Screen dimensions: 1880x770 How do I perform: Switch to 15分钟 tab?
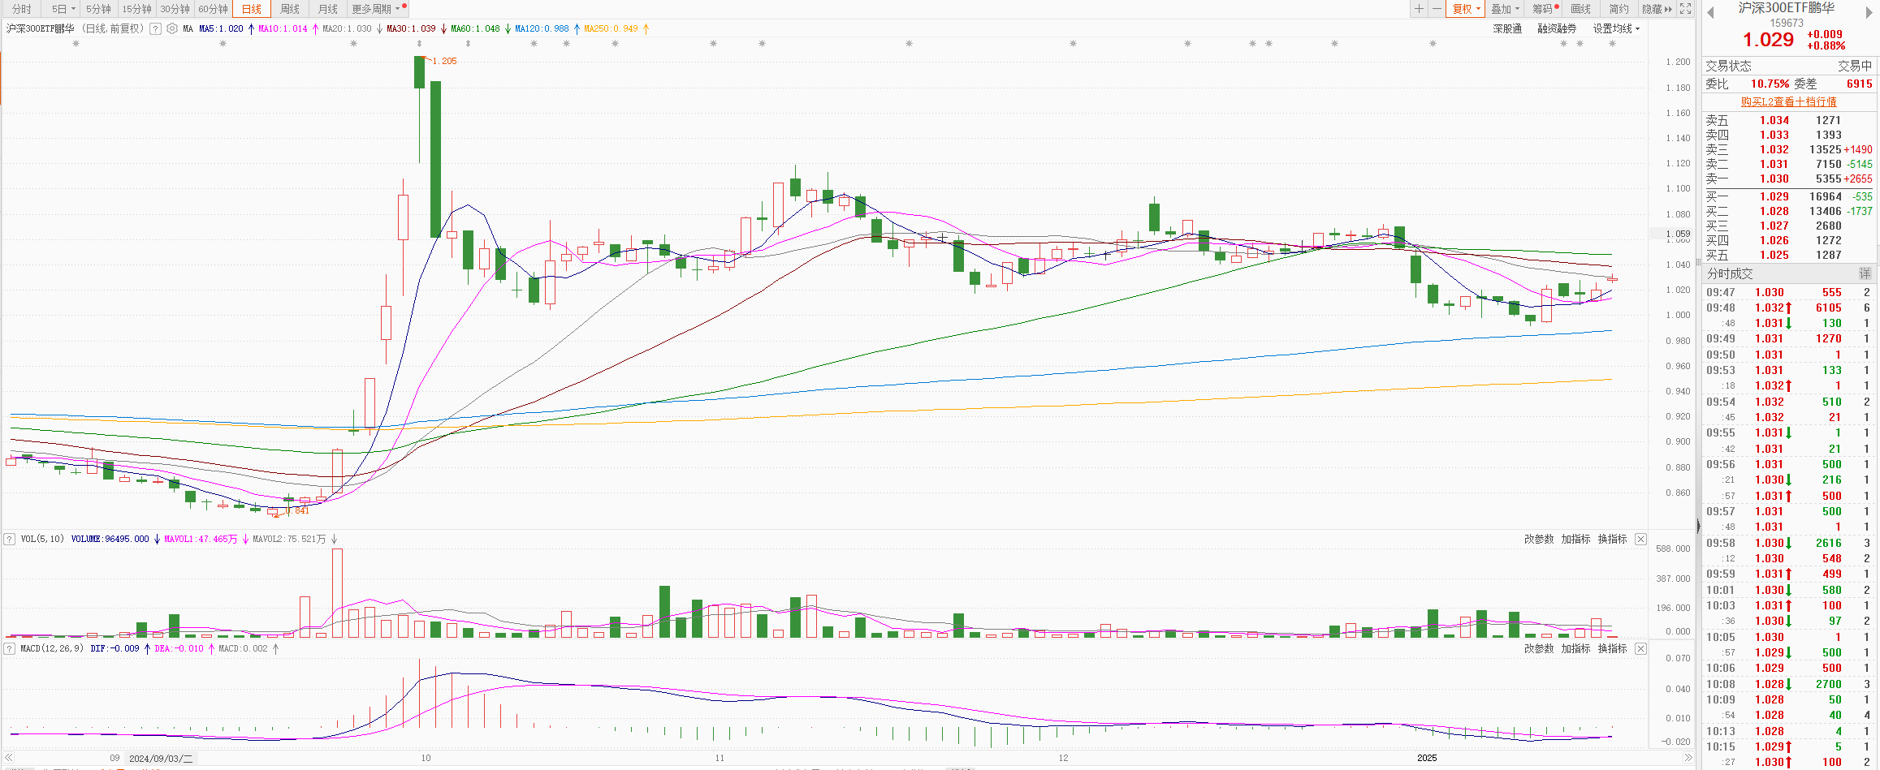(136, 9)
